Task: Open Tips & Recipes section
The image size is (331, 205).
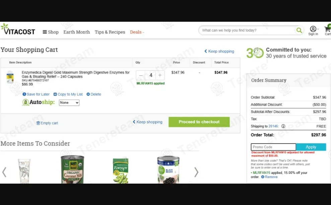Action: pyautogui.click(x=110, y=32)
